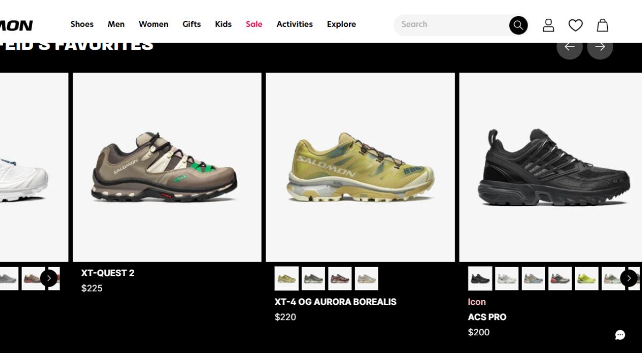Open the Women menu
The height and width of the screenshot is (361, 642).
[x=154, y=24]
